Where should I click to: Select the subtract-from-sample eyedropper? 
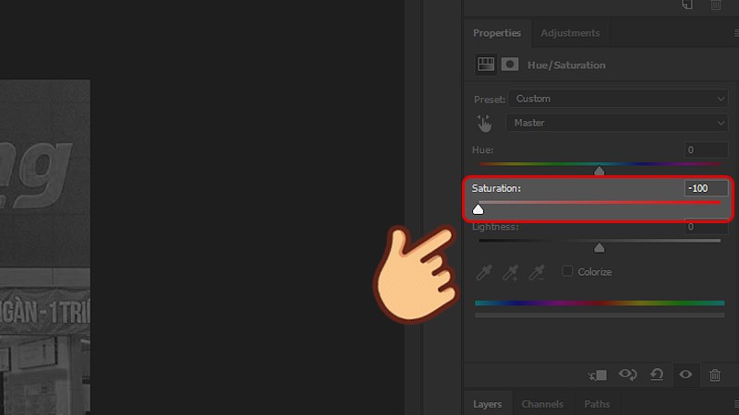point(538,272)
